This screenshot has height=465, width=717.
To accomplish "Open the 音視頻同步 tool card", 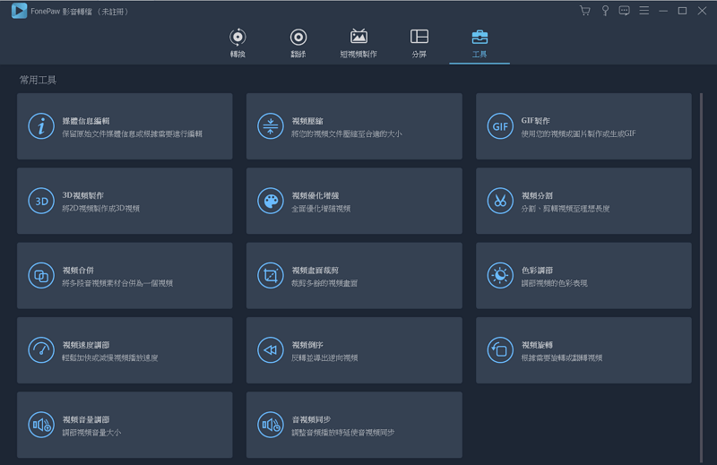I will tap(354, 425).
